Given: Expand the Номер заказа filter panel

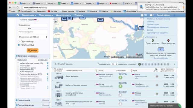Looking at the screenshot, I should pos(17,100).
